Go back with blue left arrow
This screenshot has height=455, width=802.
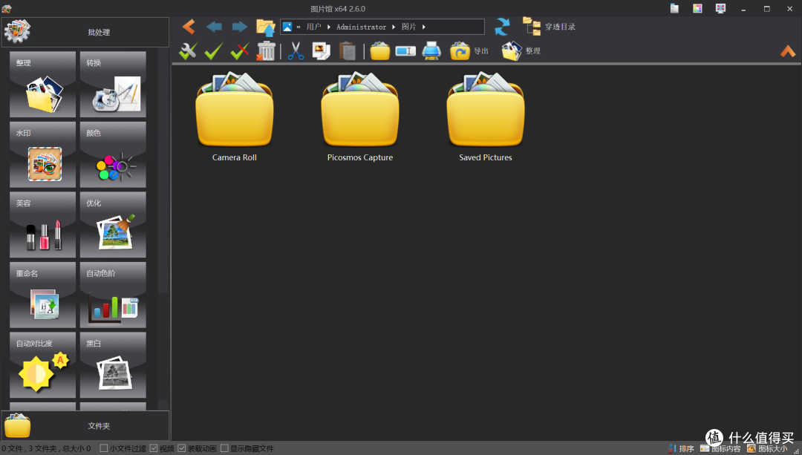coord(214,27)
